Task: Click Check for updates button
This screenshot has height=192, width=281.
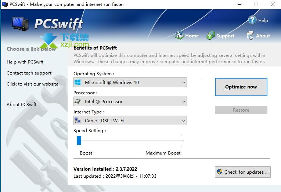Action: pos(243,172)
